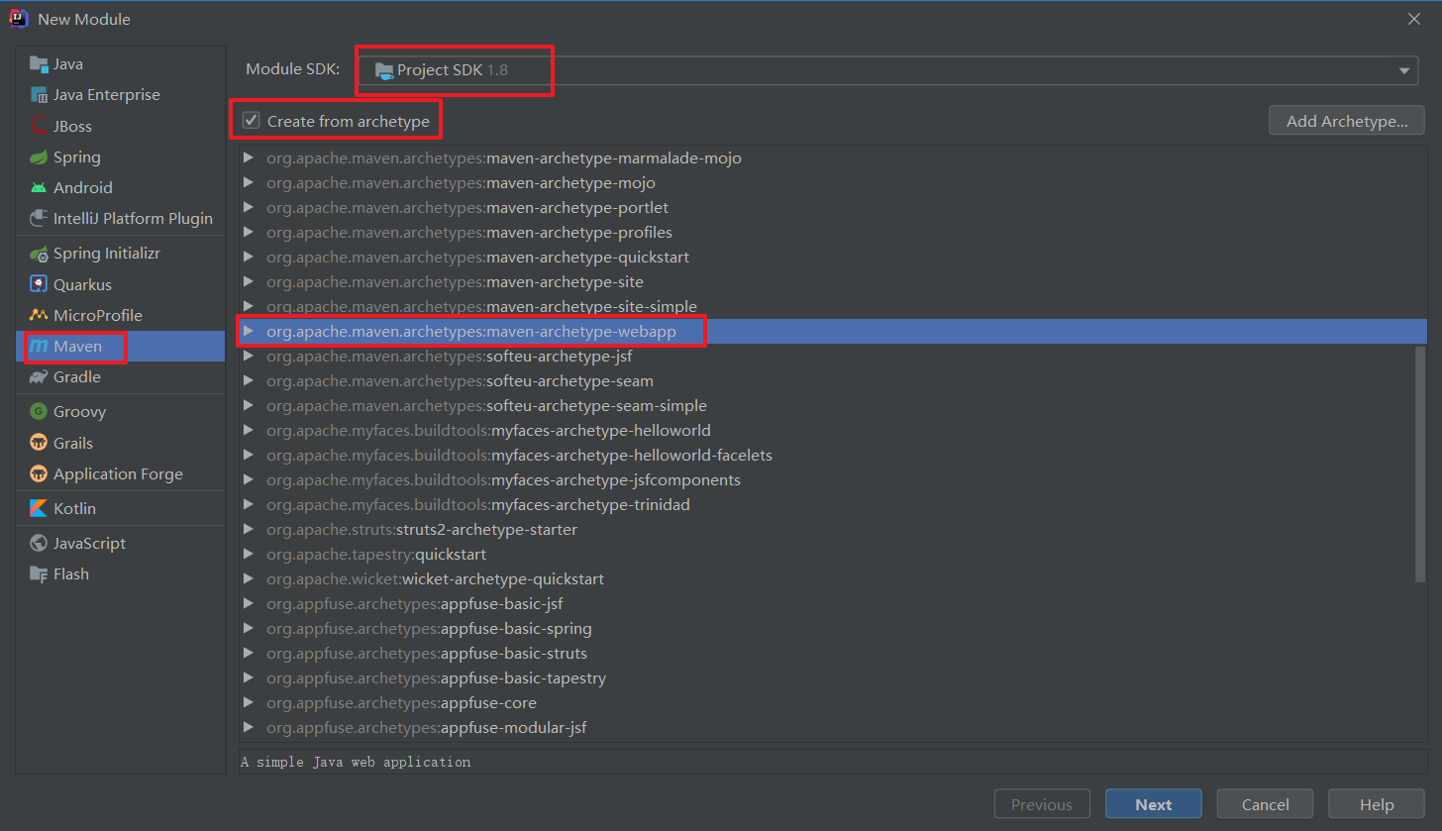This screenshot has width=1442, height=831.
Task: Expand maven-archetype-mojo node
Action: (x=249, y=183)
